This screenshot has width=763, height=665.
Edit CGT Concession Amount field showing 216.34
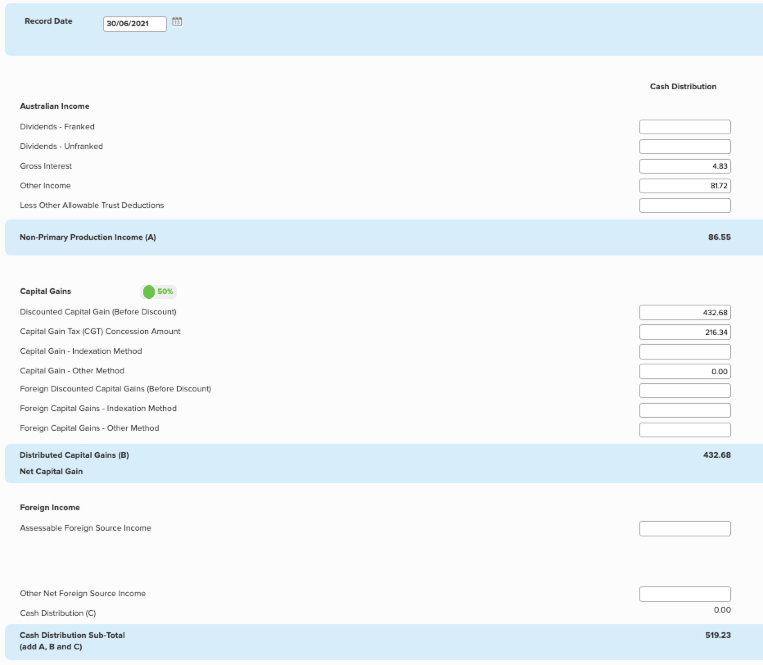point(685,332)
